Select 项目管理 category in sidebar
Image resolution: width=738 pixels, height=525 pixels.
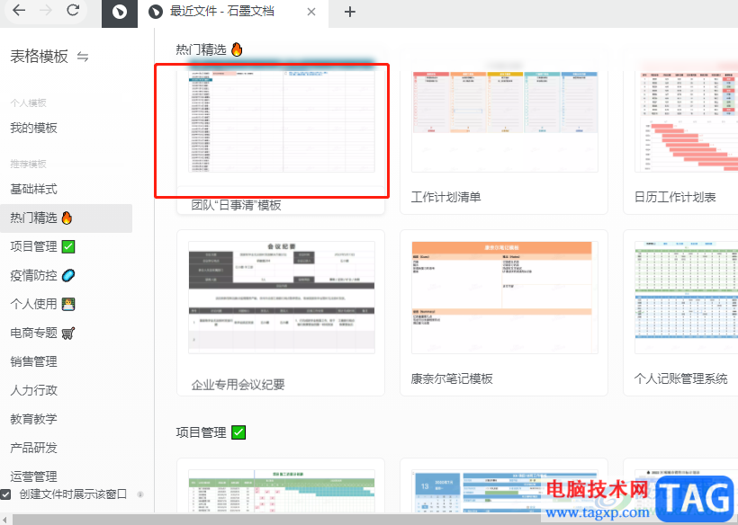[42, 246]
